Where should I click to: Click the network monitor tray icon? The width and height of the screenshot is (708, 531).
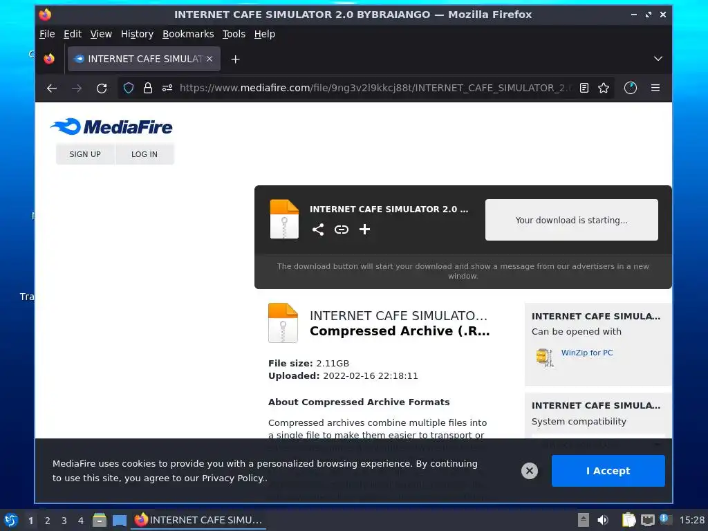pyautogui.click(x=647, y=520)
